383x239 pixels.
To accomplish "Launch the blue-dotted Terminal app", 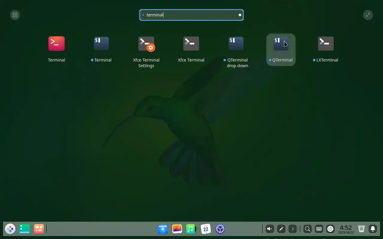I will (101, 44).
